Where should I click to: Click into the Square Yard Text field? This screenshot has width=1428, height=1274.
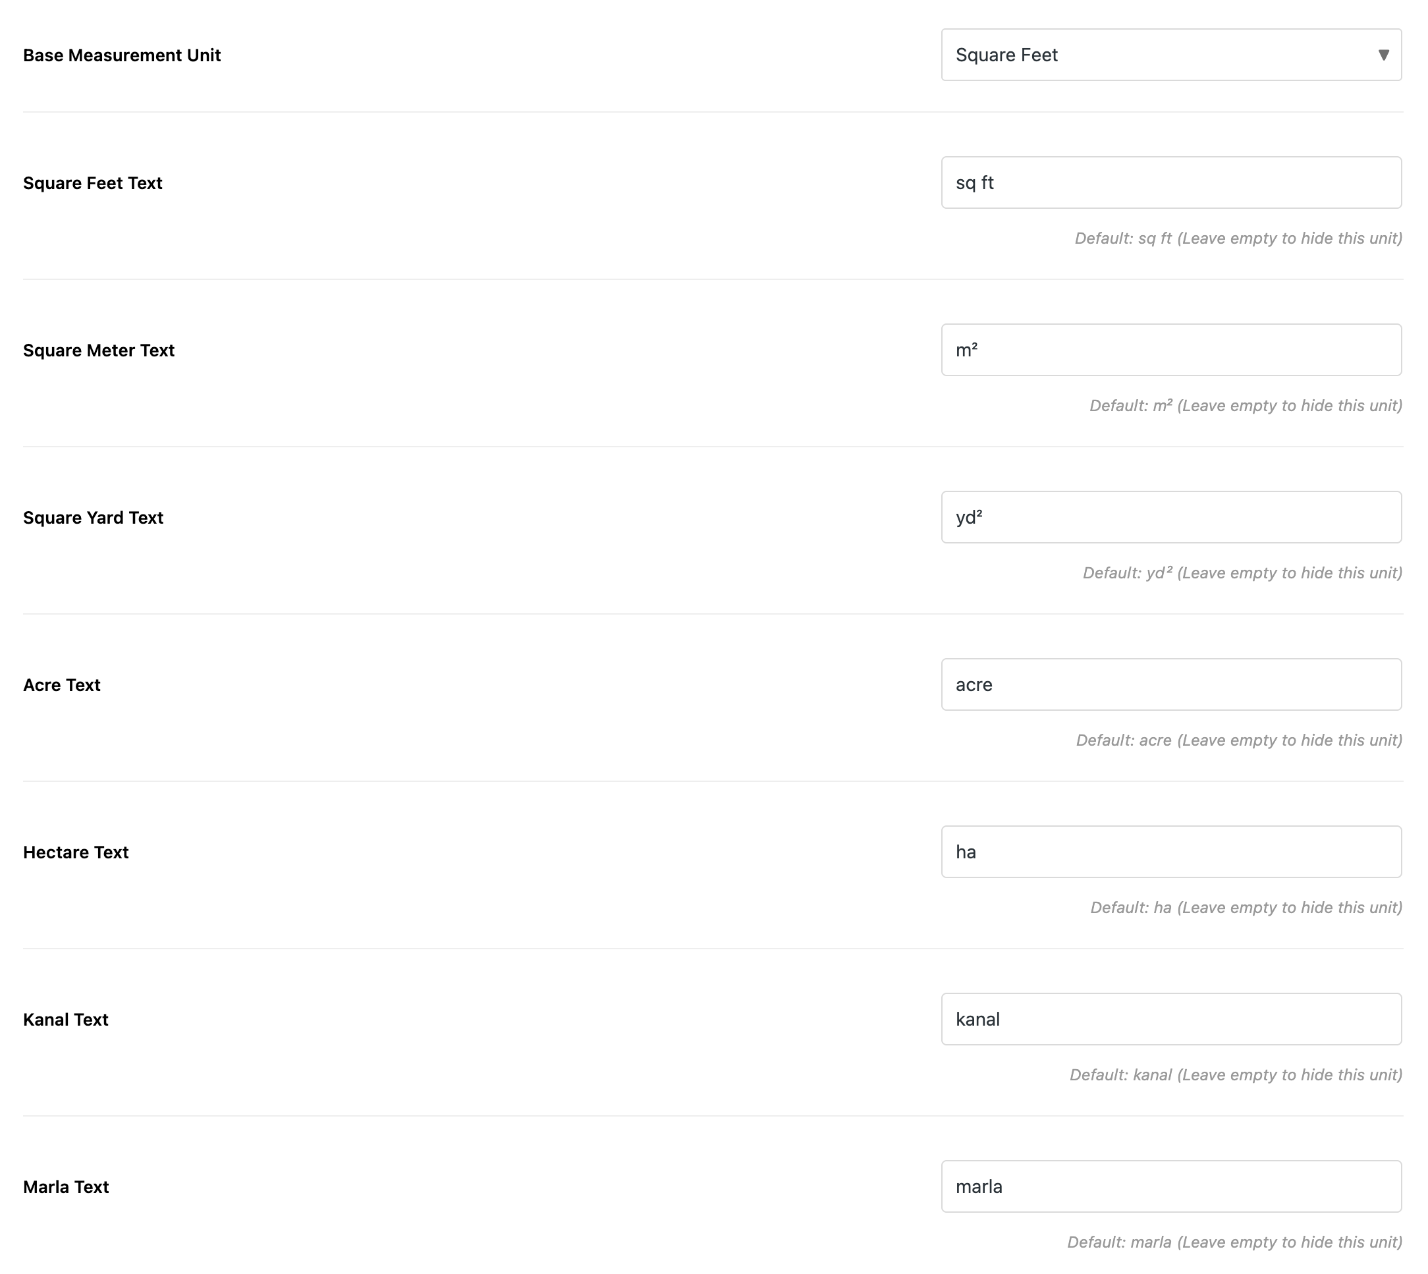[1170, 517]
